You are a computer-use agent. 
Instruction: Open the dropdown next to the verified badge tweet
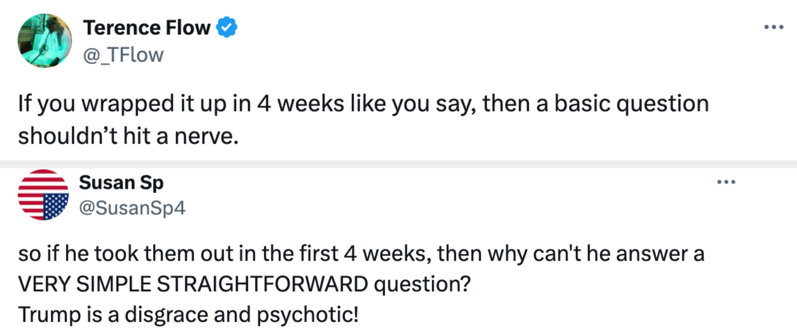[774, 27]
